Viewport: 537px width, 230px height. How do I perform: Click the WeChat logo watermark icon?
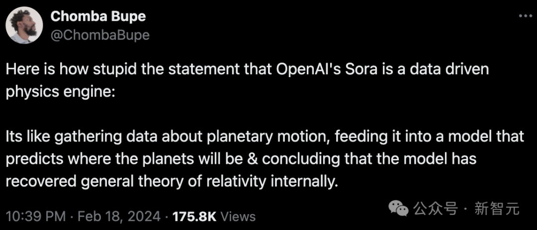click(398, 208)
